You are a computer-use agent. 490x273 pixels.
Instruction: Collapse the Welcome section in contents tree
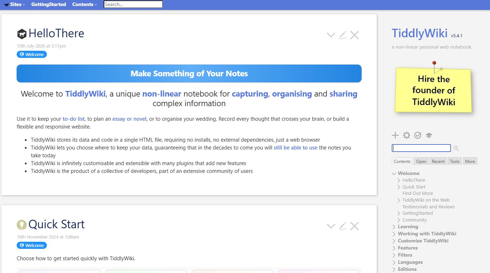394,174
